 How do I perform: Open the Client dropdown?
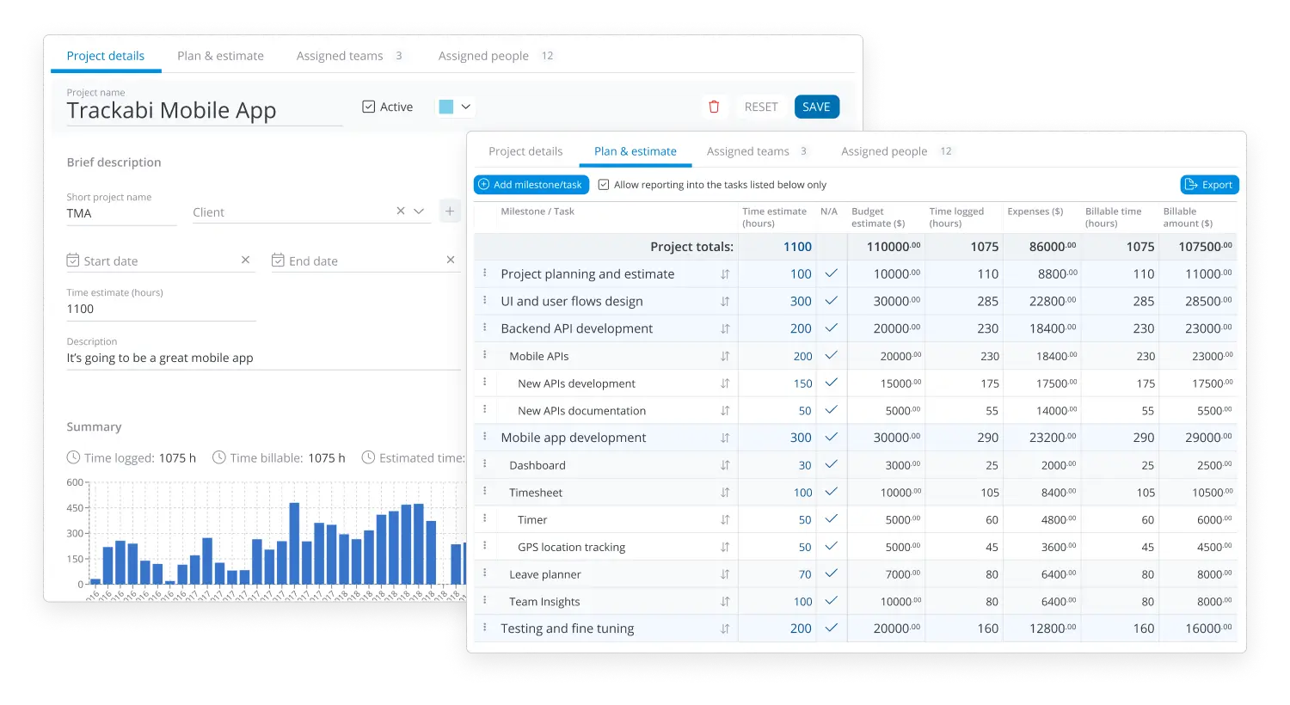pyautogui.click(x=419, y=211)
